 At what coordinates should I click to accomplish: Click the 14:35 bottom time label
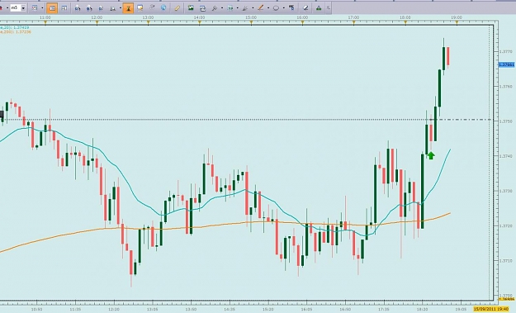pos(230,310)
